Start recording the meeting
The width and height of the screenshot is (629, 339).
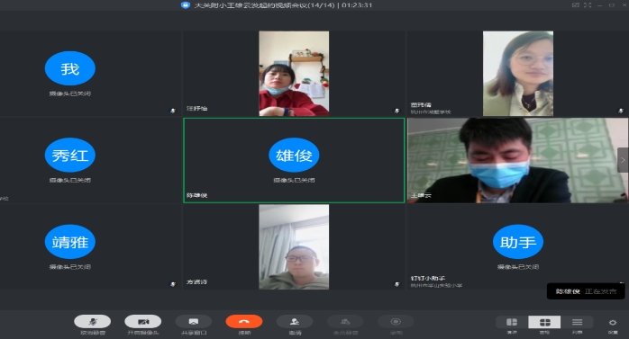click(396, 321)
